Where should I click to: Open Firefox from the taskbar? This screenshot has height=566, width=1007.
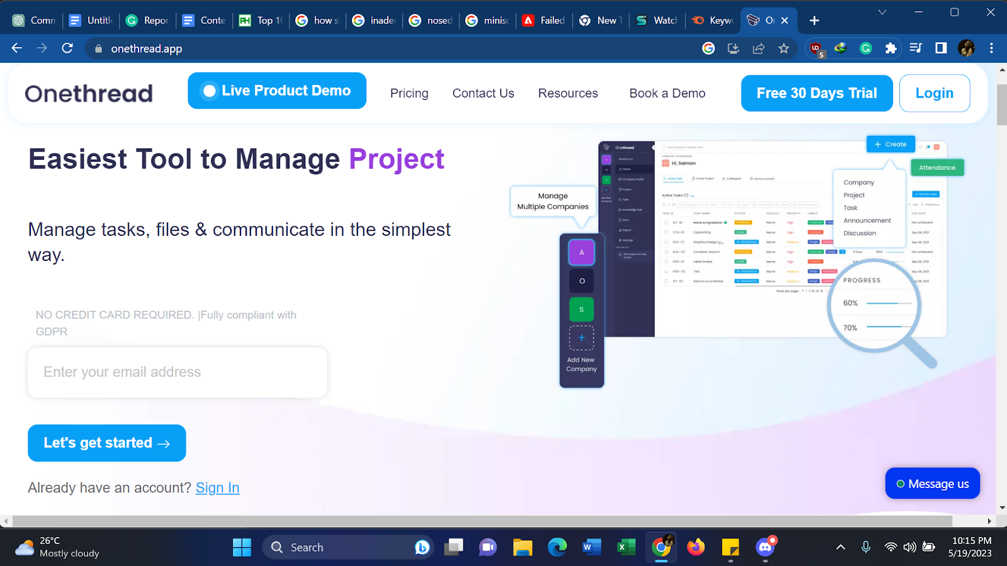pyautogui.click(x=695, y=547)
